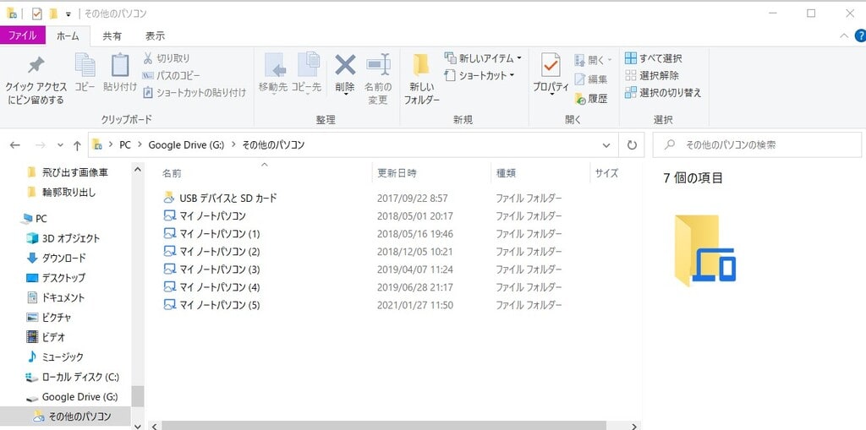Open Properties (プロパティ) checkmark icon
Image resolution: width=866 pixels, height=430 pixels.
point(551,65)
